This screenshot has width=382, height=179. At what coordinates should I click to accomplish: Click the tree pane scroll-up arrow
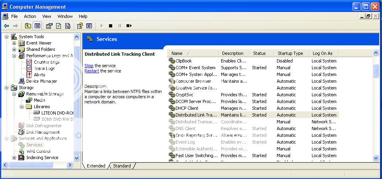[76, 37]
